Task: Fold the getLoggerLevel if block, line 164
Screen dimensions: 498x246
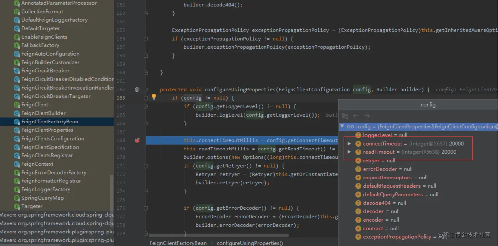Action: 146,106
